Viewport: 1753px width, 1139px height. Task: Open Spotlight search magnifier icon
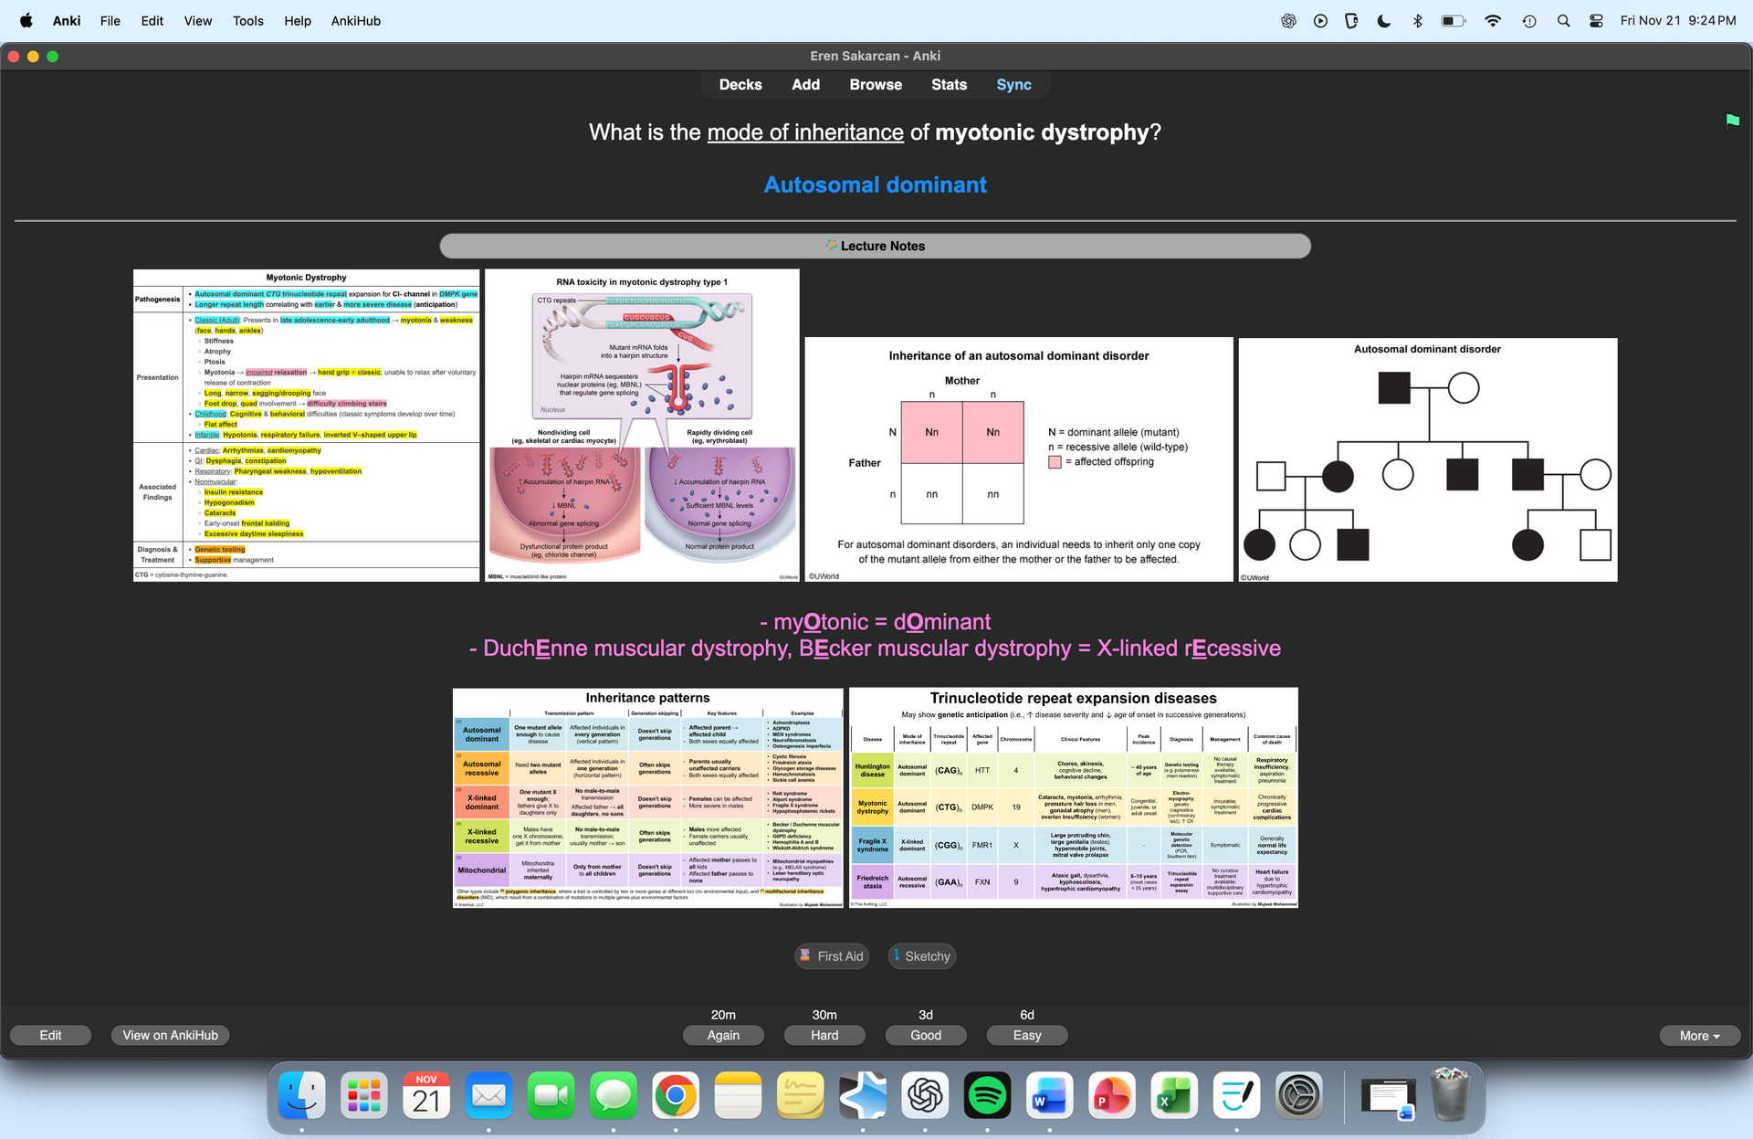pos(1563,20)
